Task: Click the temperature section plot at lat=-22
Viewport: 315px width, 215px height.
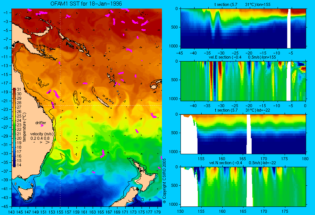Action: tap(243, 134)
